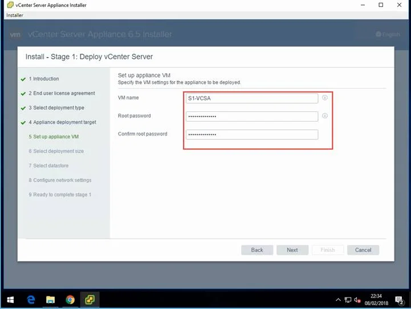The width and height of the screenshot is (411, 309).
Task: Click the 'Set up appliance VM' heading
Action: coord(144,75)
